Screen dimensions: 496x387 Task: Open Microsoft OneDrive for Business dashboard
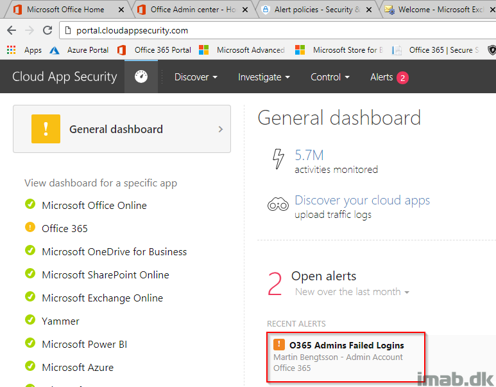(x=114, y=251)
